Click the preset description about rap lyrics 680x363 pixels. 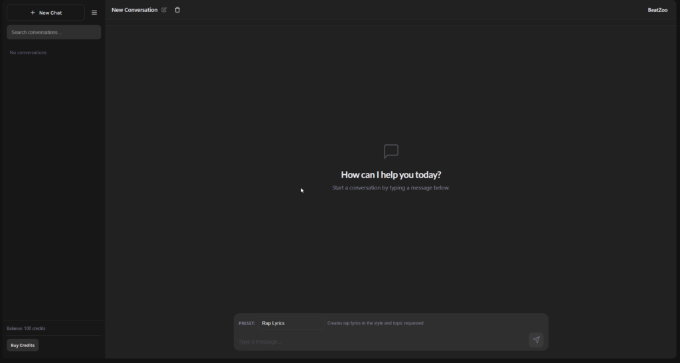375,323
